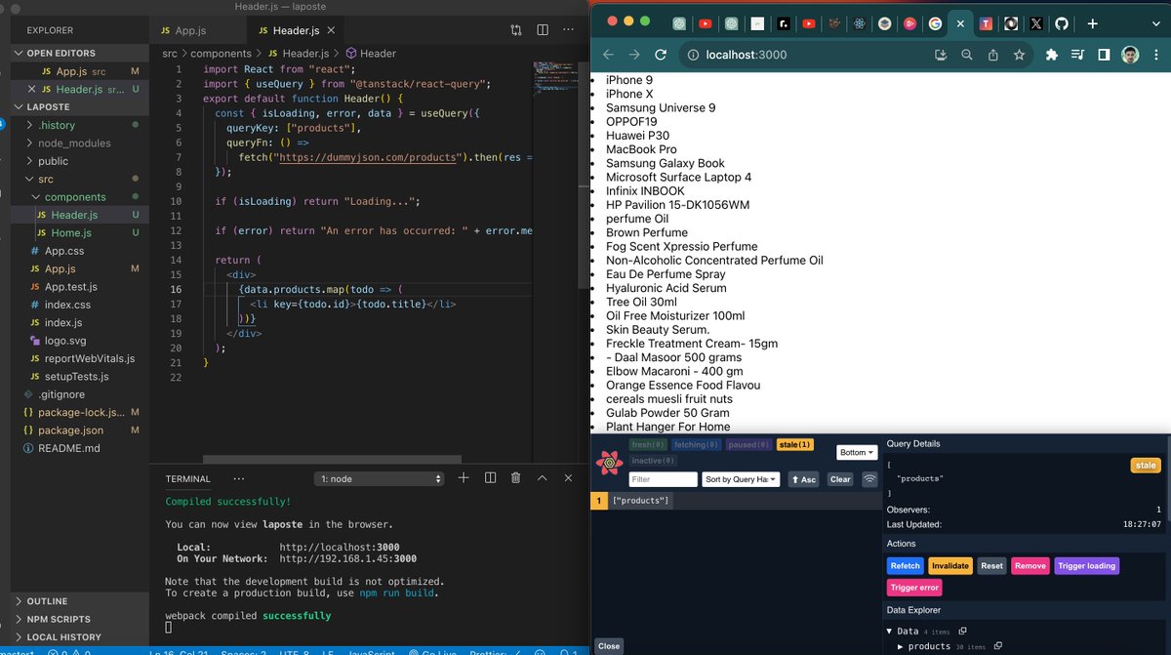Screen dimensions: 1171x655
Task: Click install app icon in address bar
Action: coord(941,55)
